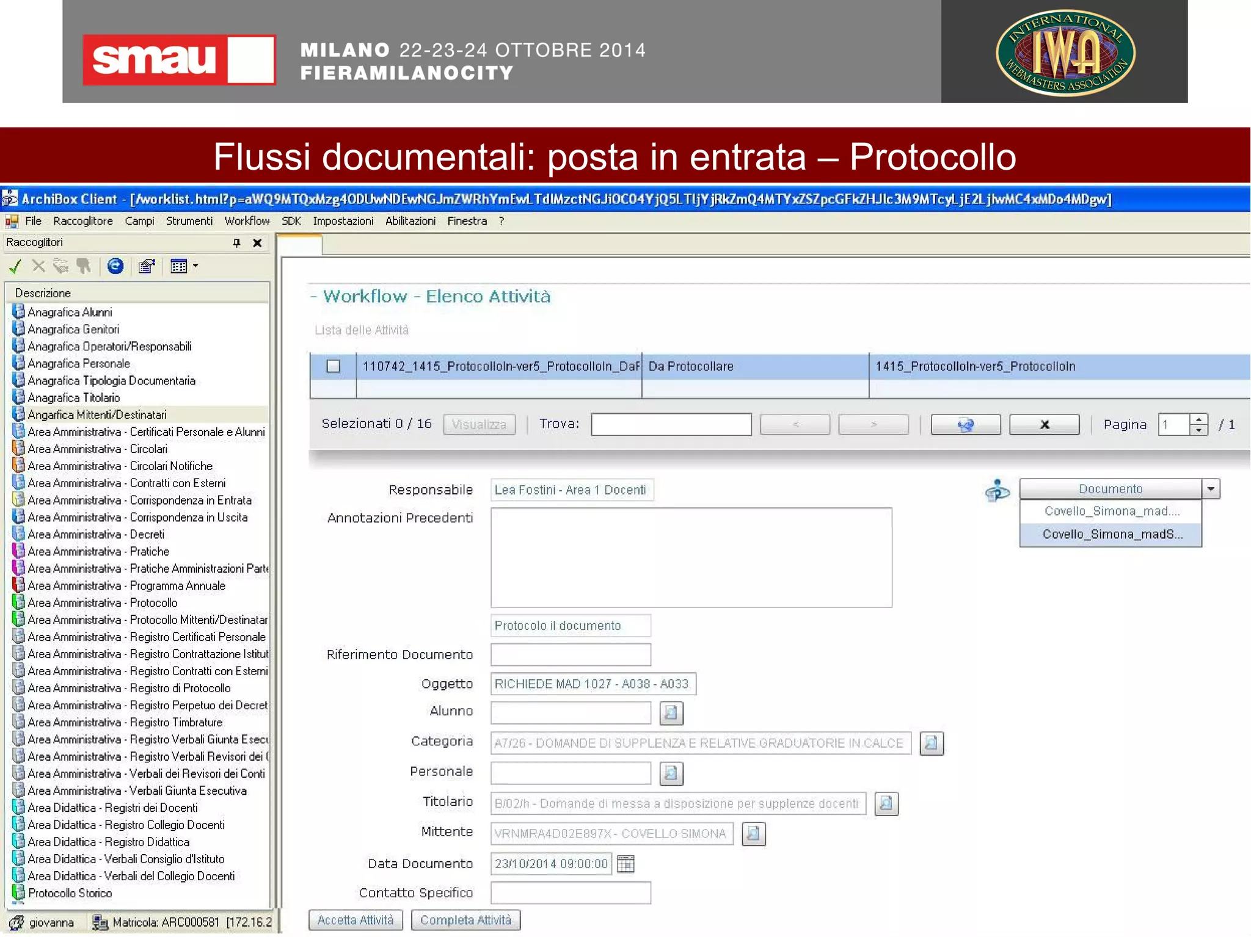Open the Raccoglitore menu
Image resolution: width=1251 pixels, height=937 pixels.
pos(83,221)
